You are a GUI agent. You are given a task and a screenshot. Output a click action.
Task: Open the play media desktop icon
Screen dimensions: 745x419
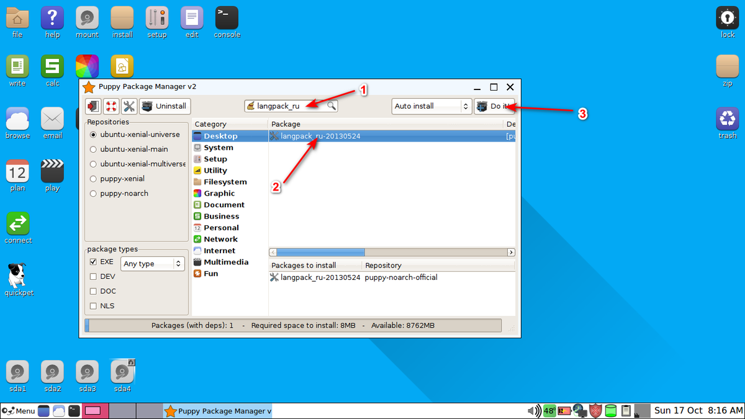[52, 176]
